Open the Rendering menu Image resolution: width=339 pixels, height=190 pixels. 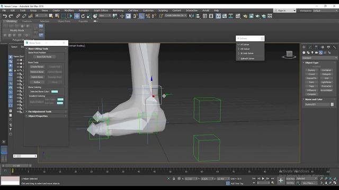(x=118, y=11)
